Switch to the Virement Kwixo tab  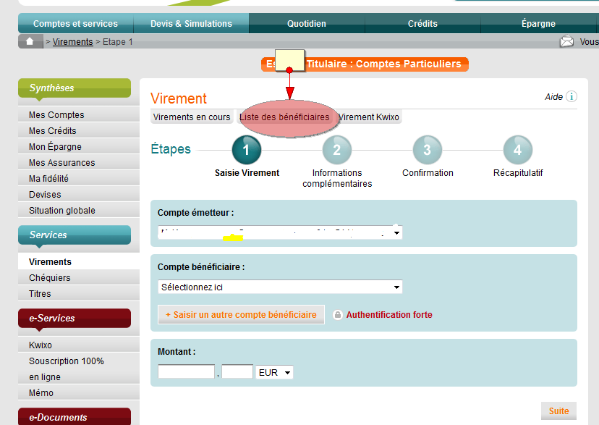tap(369, 117)
